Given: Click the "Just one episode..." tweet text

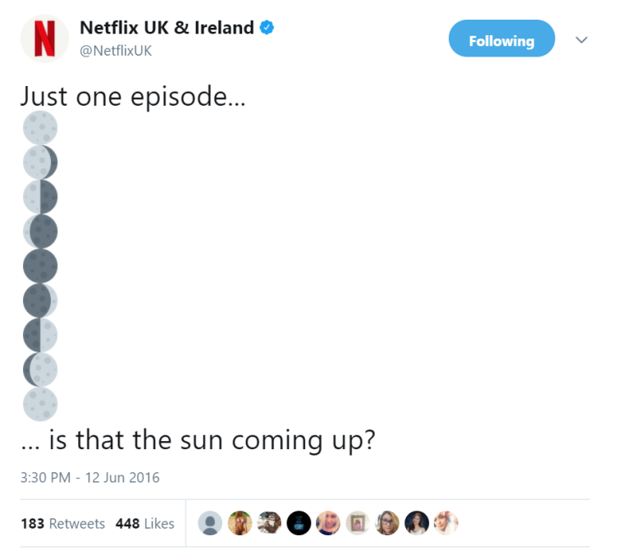Looking at the screenshot, I should 133,97.
